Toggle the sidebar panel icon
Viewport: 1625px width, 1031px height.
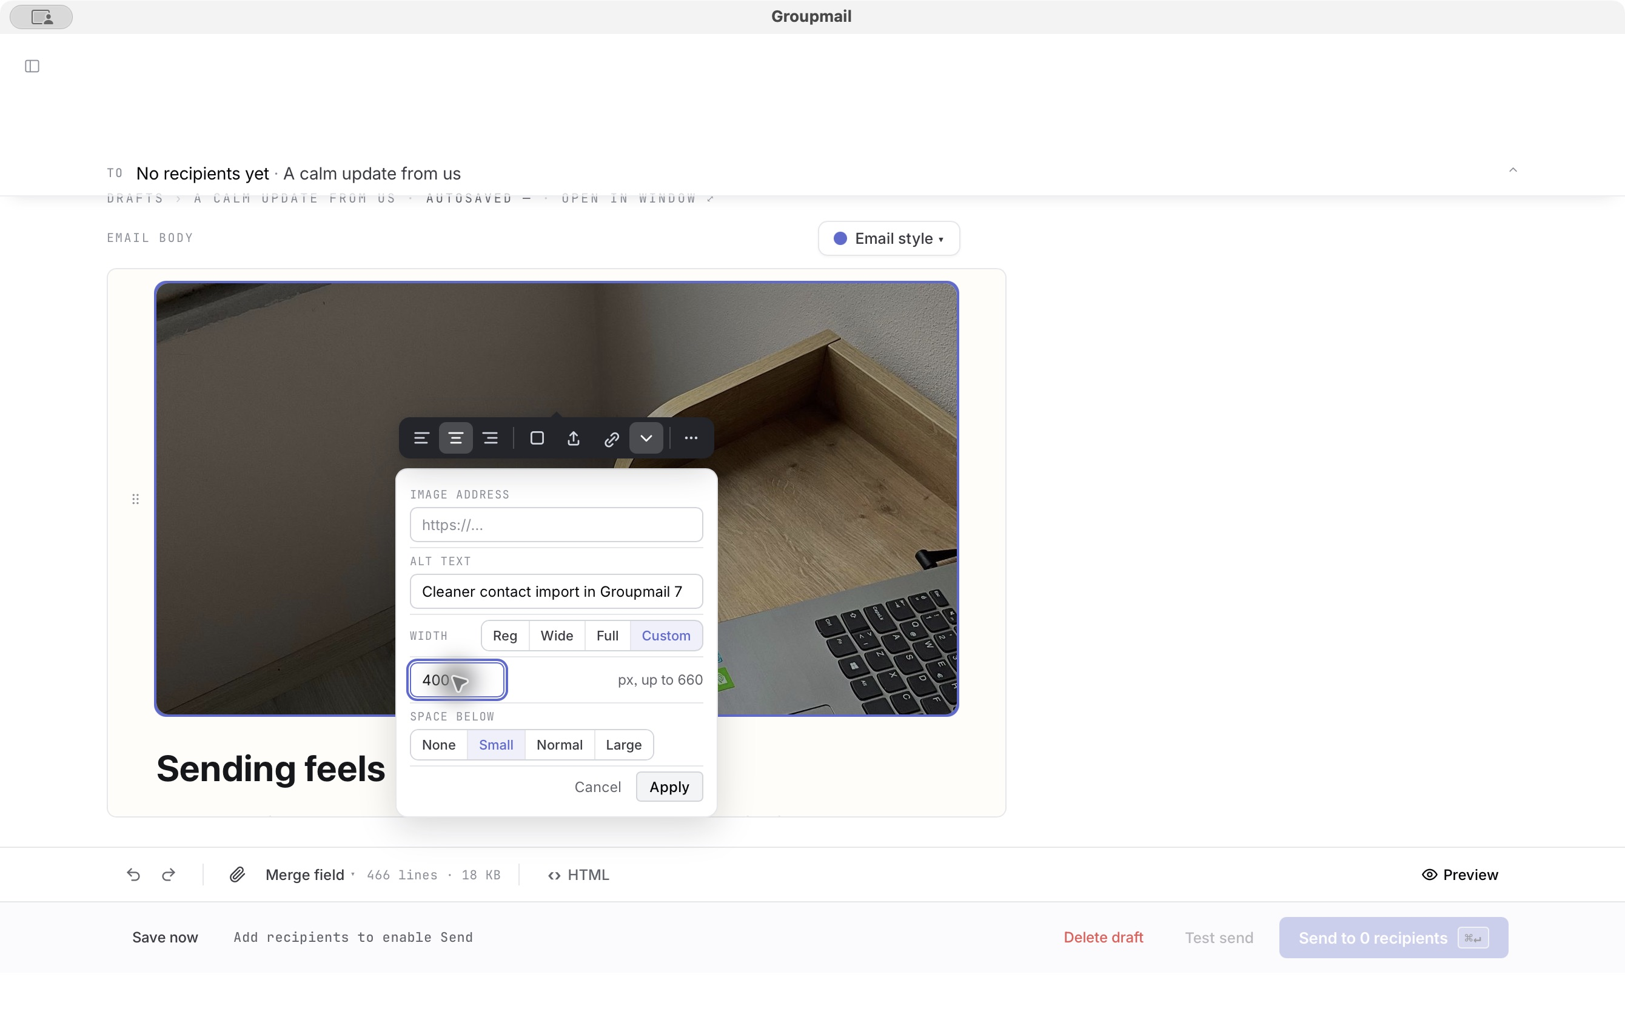32,66
